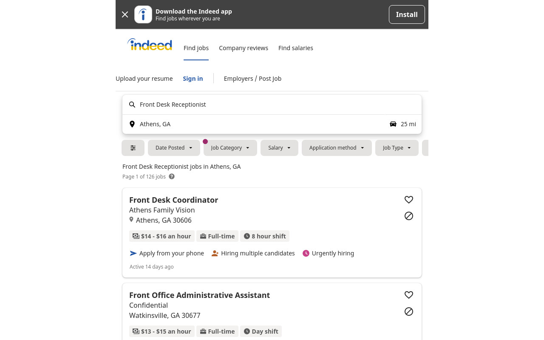Click Watkinsville, GA 30677 location text
Screen dimensions: 544x340
(165, 315)
